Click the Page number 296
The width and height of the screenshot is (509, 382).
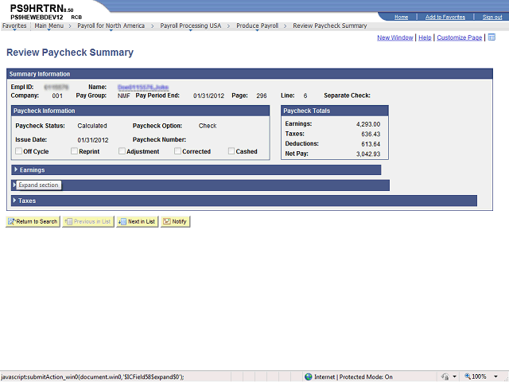[262, 95]
